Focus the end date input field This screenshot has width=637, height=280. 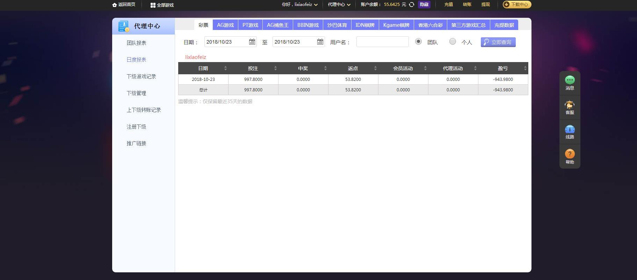point(299,42)
